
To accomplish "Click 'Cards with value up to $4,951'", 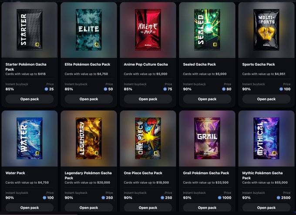I will [x=264, y=74].
